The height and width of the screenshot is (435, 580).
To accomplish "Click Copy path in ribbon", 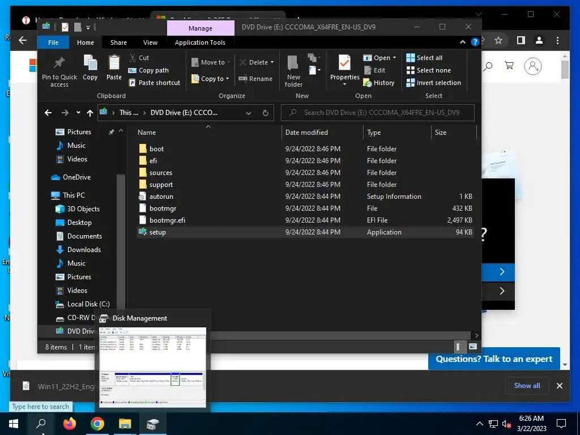I will pyautogui.click(x=148, y=70).
